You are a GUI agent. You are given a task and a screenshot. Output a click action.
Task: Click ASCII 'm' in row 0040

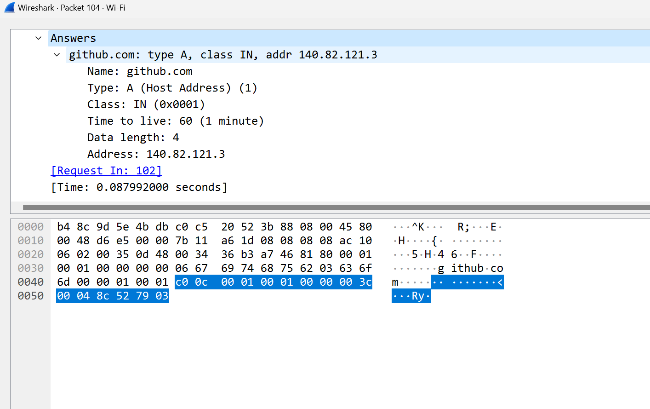point(395,282)
